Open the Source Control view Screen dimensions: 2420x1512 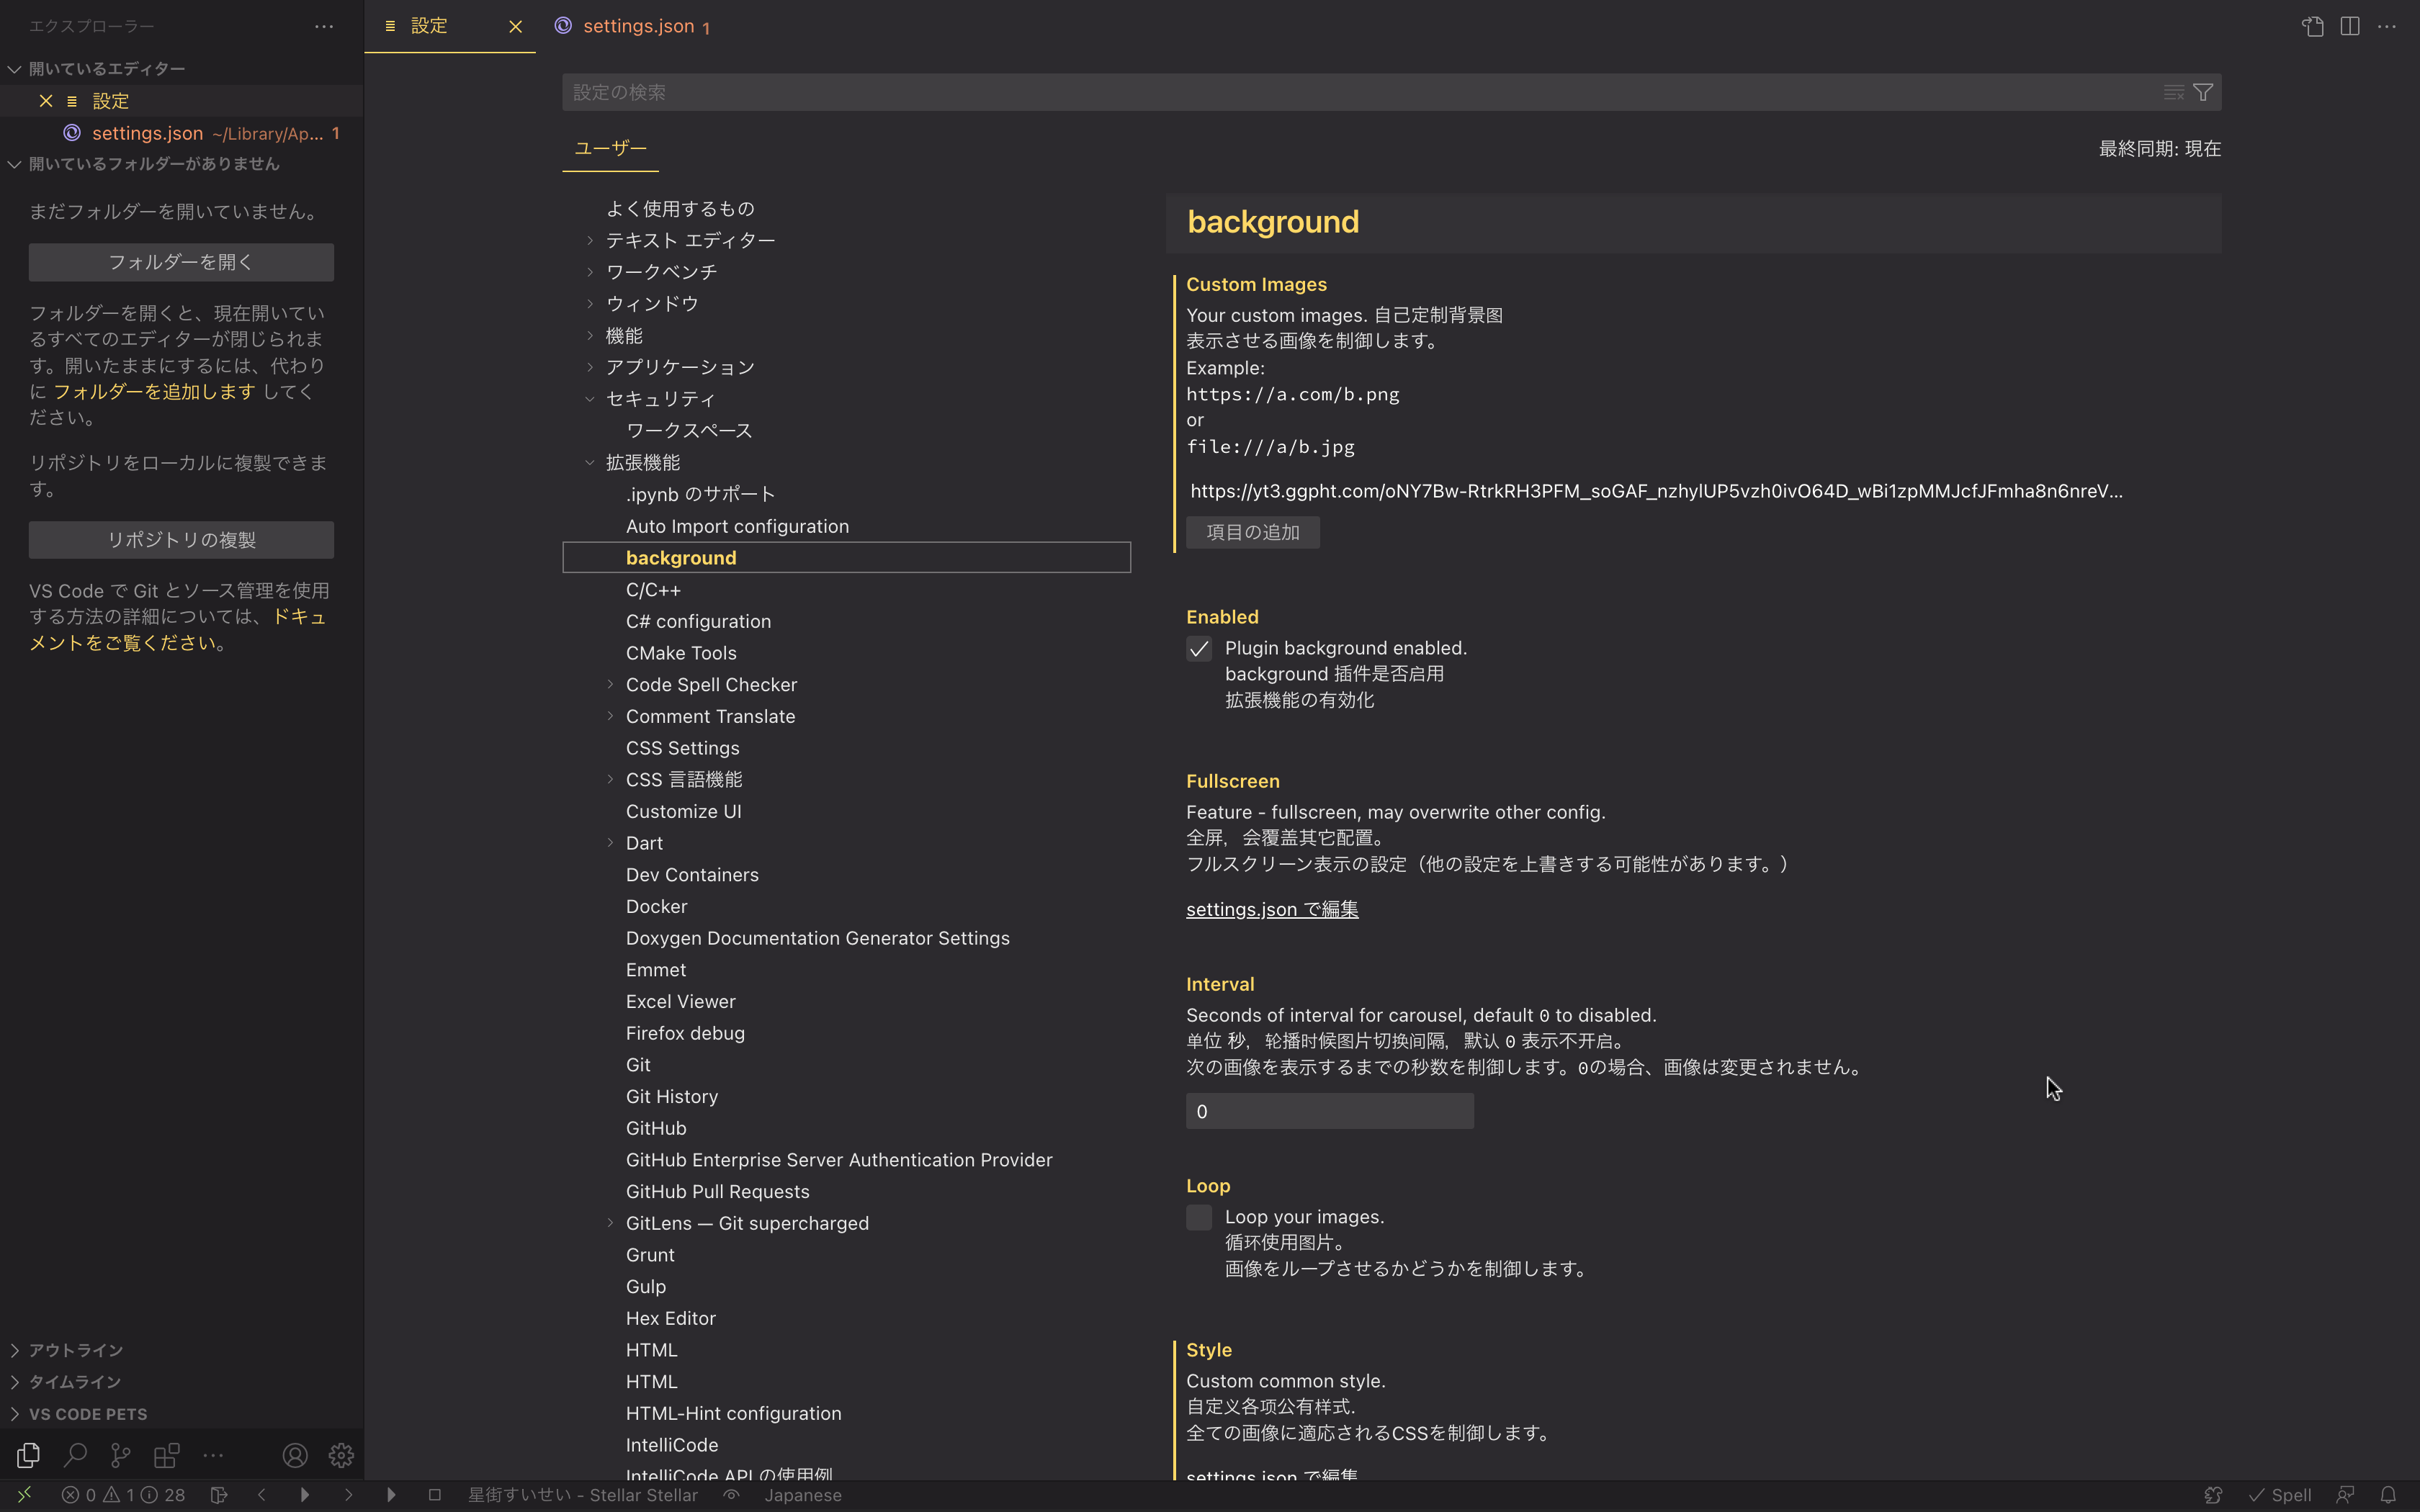coord(120,1455)
